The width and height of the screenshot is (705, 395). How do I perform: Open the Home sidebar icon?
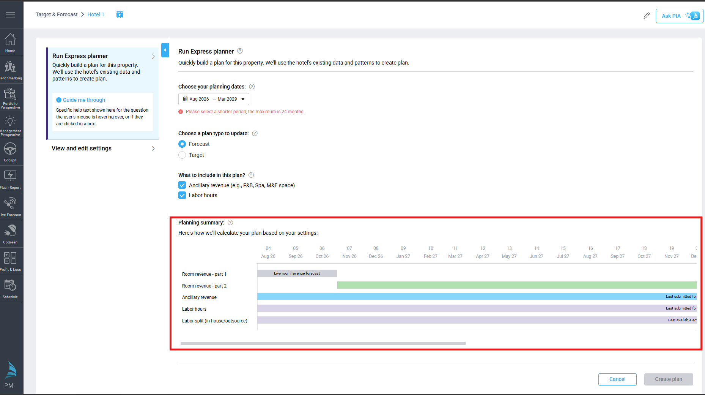click(x=10, y=42)
